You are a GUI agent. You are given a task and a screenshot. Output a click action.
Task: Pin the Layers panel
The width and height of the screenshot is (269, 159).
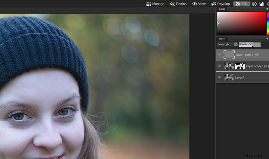(267, 39)
